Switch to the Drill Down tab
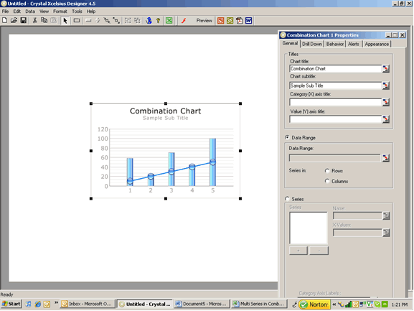 click(312, 44)
